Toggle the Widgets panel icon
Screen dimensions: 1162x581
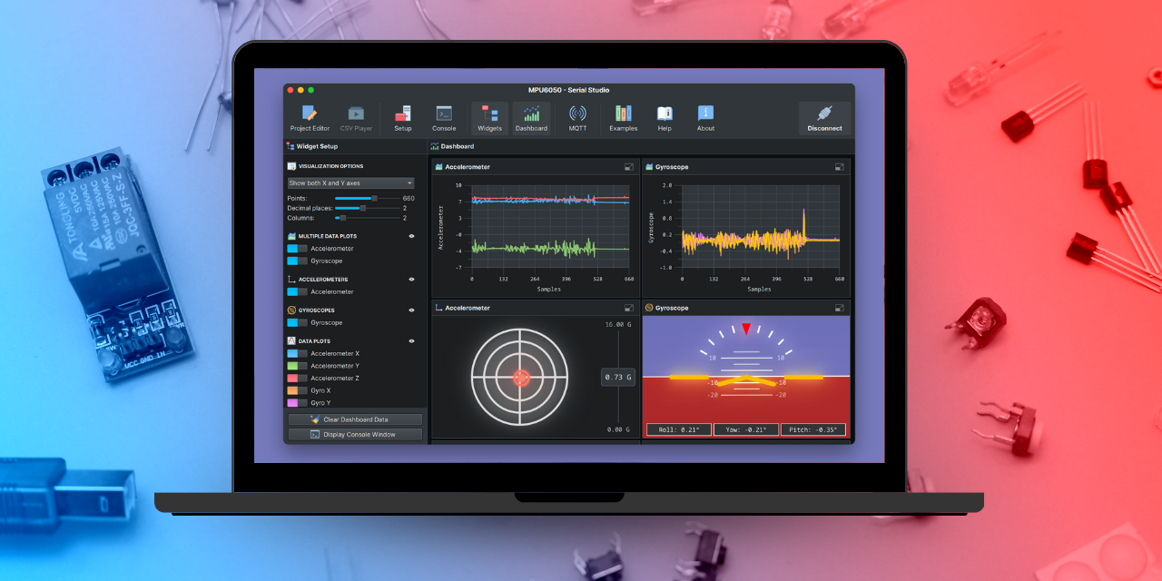(x=489, y=117)
